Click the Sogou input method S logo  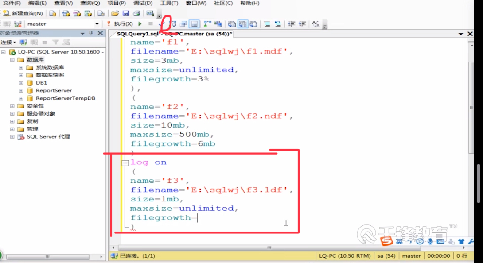point(386,241)
